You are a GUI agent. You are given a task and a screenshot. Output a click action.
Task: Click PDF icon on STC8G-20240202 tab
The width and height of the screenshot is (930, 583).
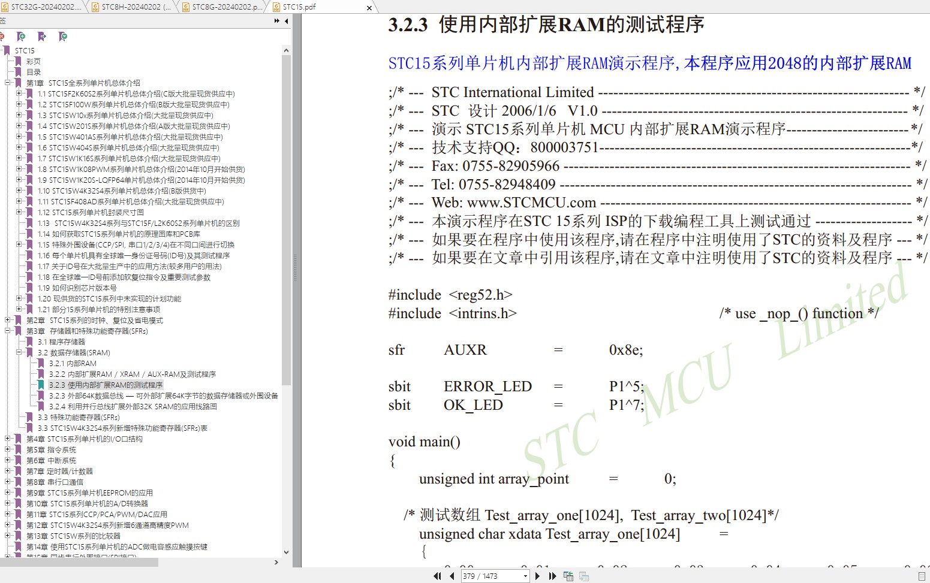pyautogui.click(x=186, y=7)
